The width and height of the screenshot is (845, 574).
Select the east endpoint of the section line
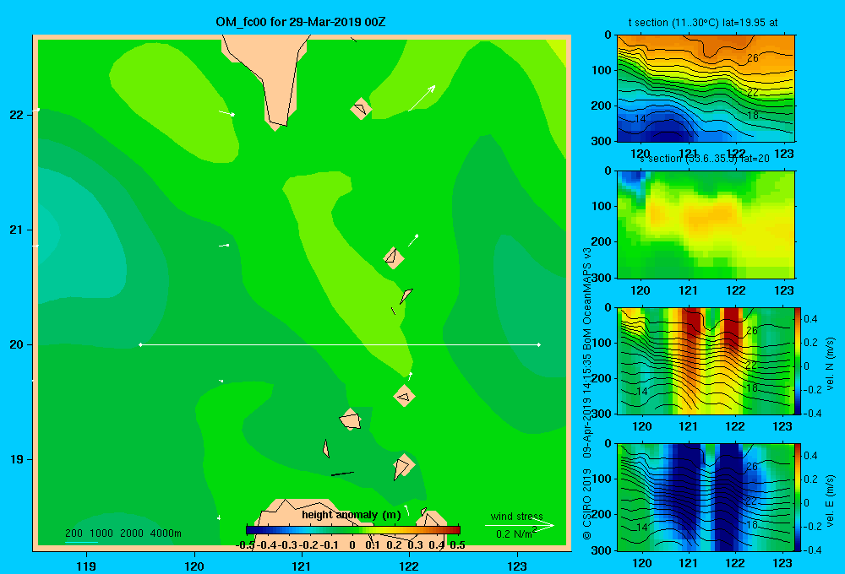pos(539,344)
